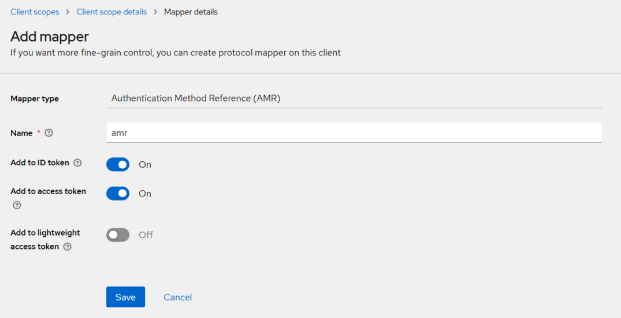Enable Add to lightweight access token switch

click(118, 235)
